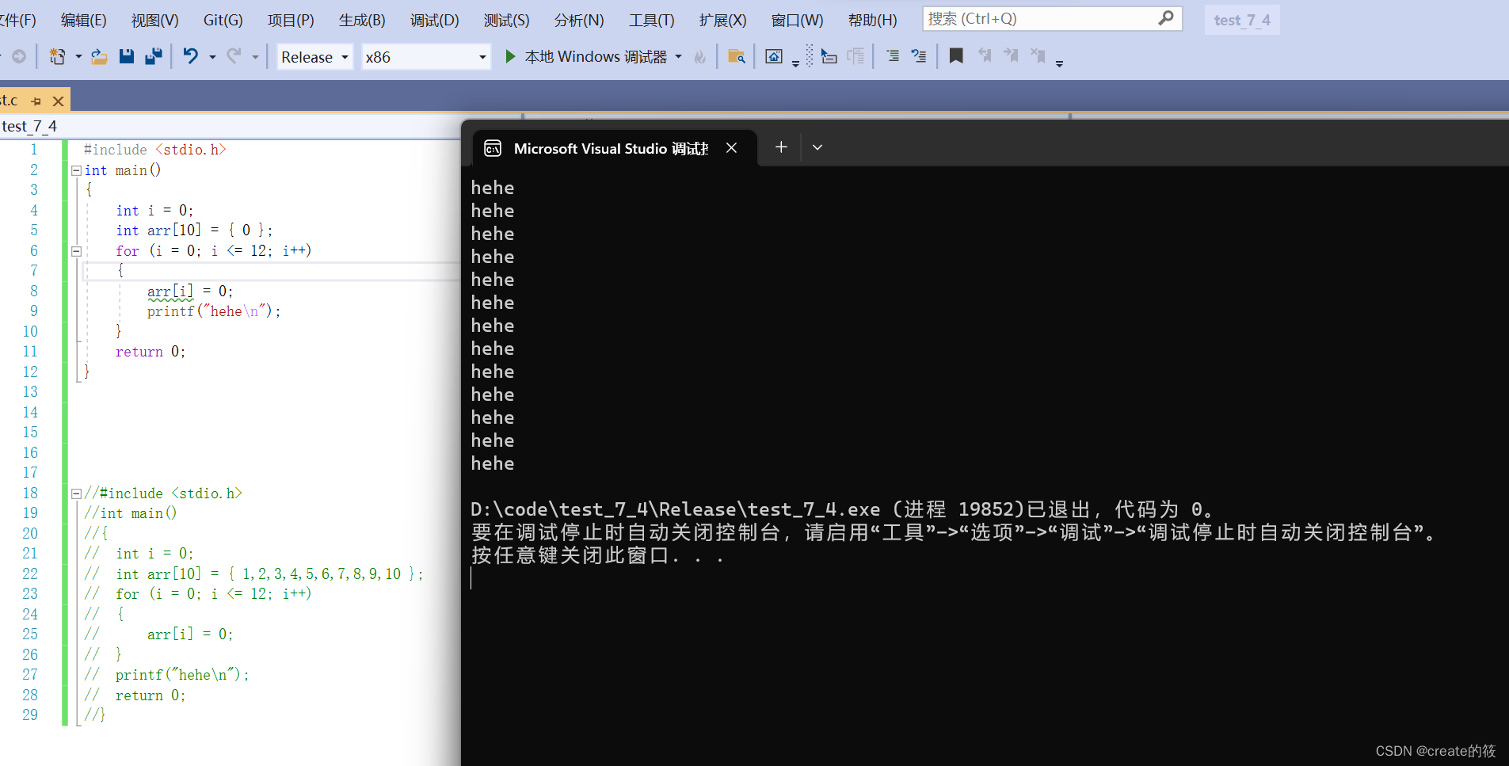Open the 分析(N) menu
This screenshot has width=1509, height=766.
pos(578,20)
